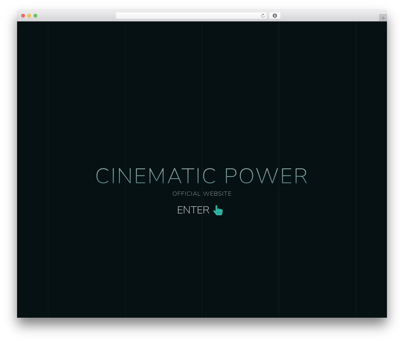Click the CINEMATIC POWER title
This screenshot has width=404, height=342.
[x=202, y=176]
